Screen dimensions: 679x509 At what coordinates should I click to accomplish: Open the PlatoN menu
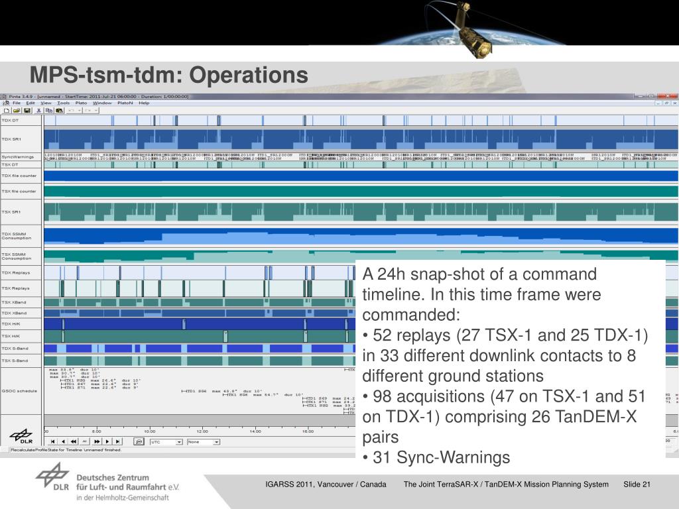pyautogui.click(x=125, y=103)
